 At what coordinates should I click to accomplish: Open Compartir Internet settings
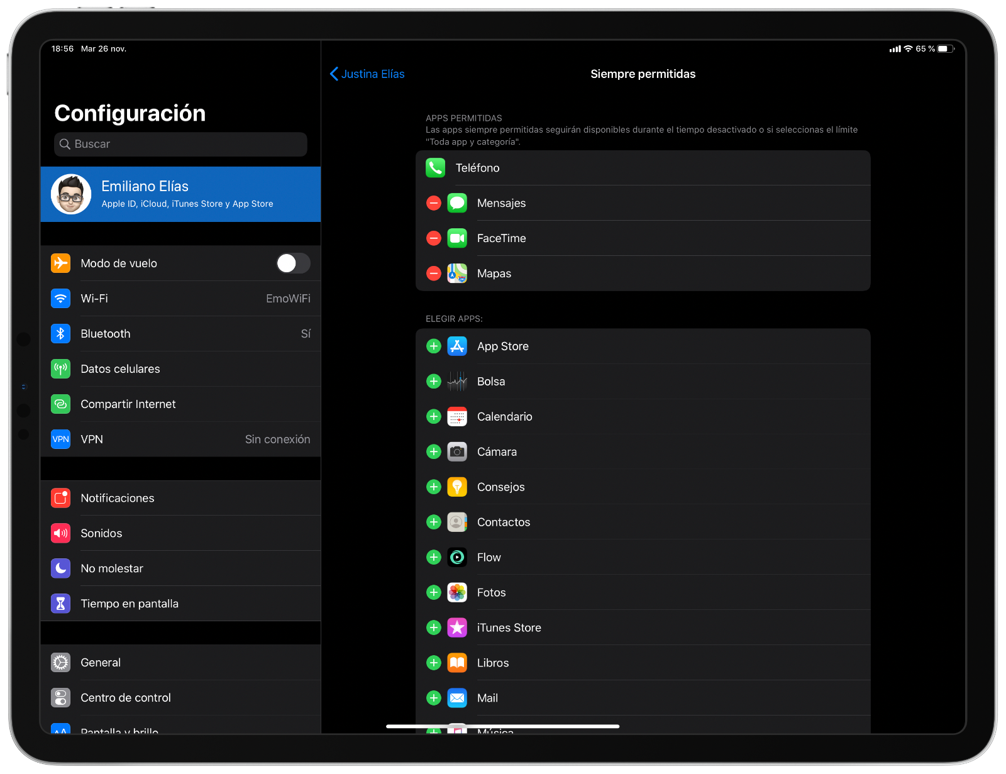point(180,404)
